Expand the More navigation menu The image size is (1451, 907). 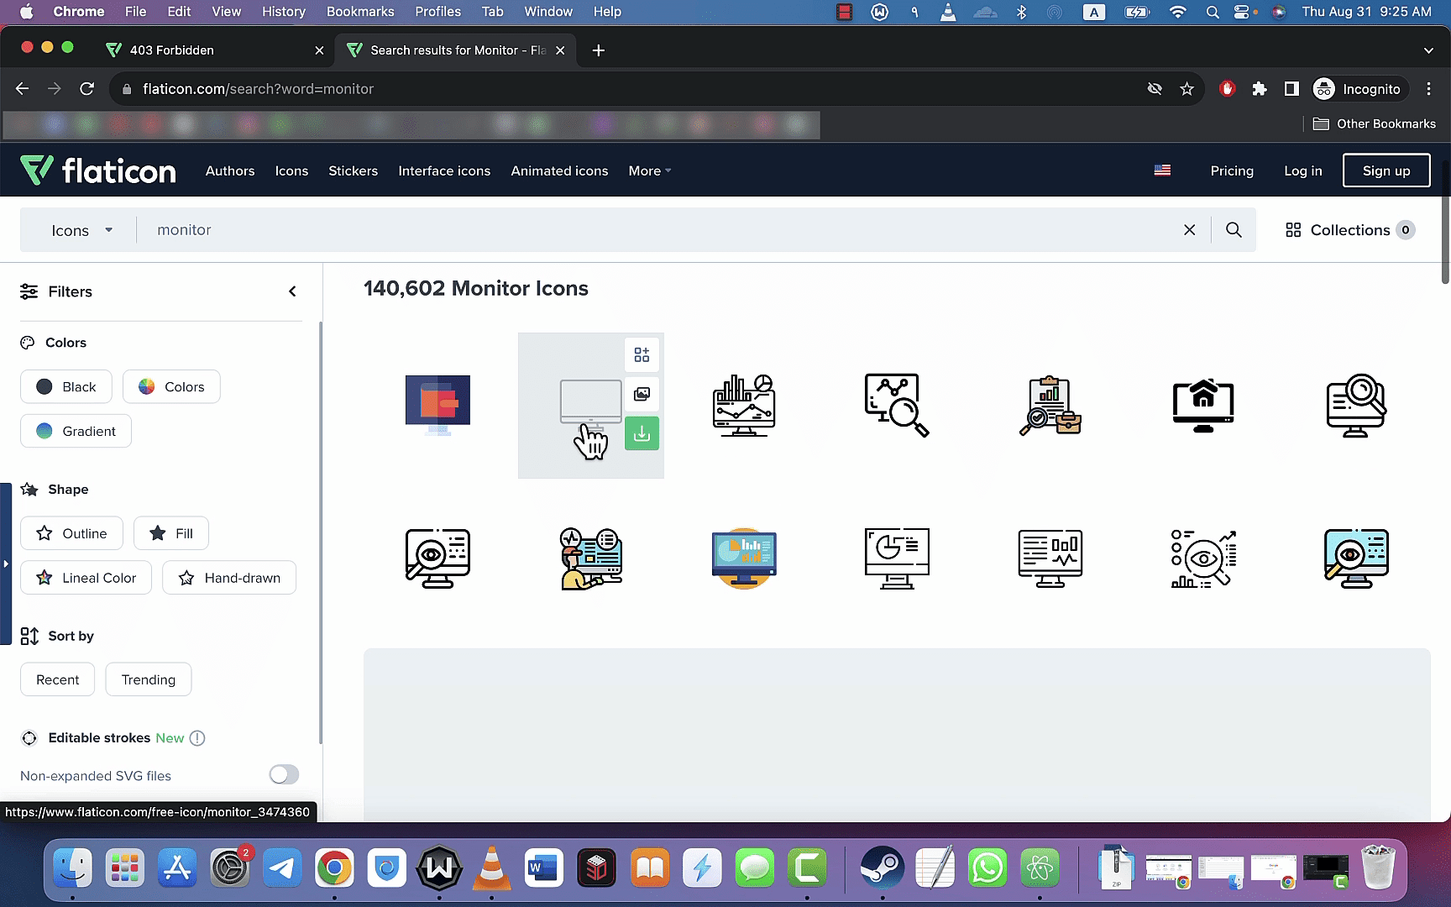(x=650, y=170)
